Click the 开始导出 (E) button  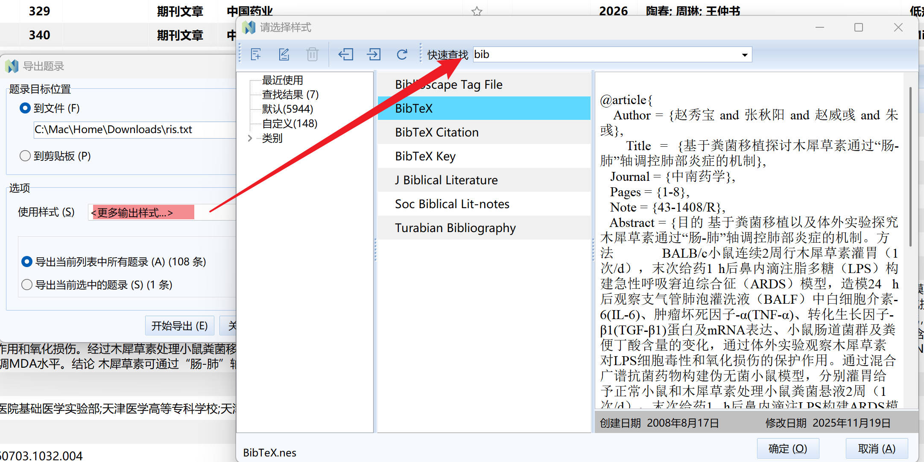pos(180,326)
